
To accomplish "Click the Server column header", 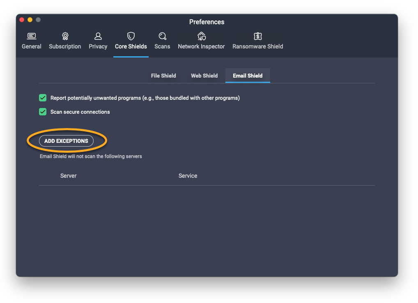I will coord(69,176).
